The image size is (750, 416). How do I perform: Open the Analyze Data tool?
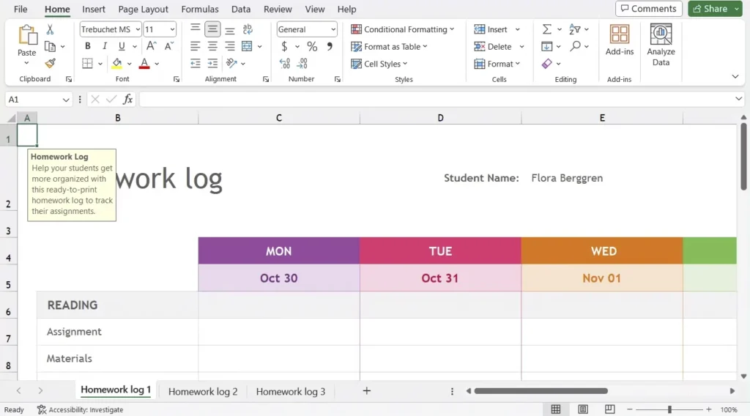[661, 45]
